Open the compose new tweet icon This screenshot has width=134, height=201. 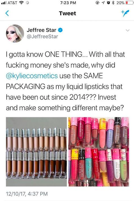[x=125, y=13]
